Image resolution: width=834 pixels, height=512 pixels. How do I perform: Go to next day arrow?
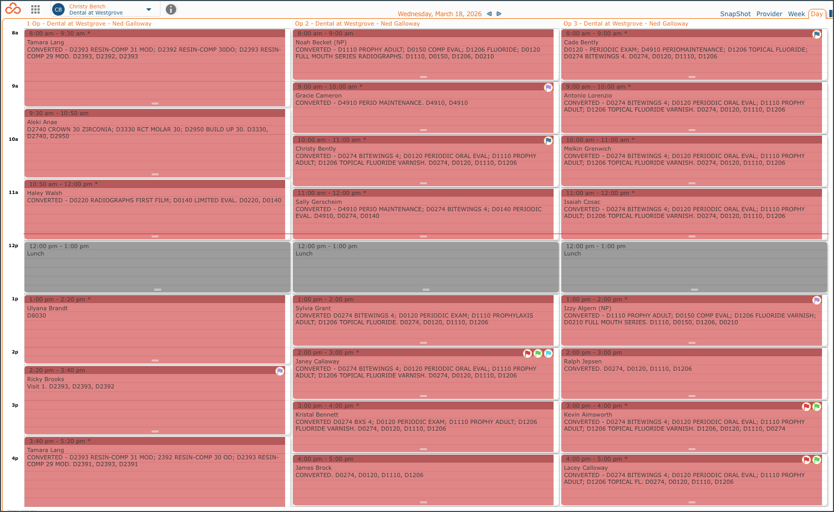(499, 14)
